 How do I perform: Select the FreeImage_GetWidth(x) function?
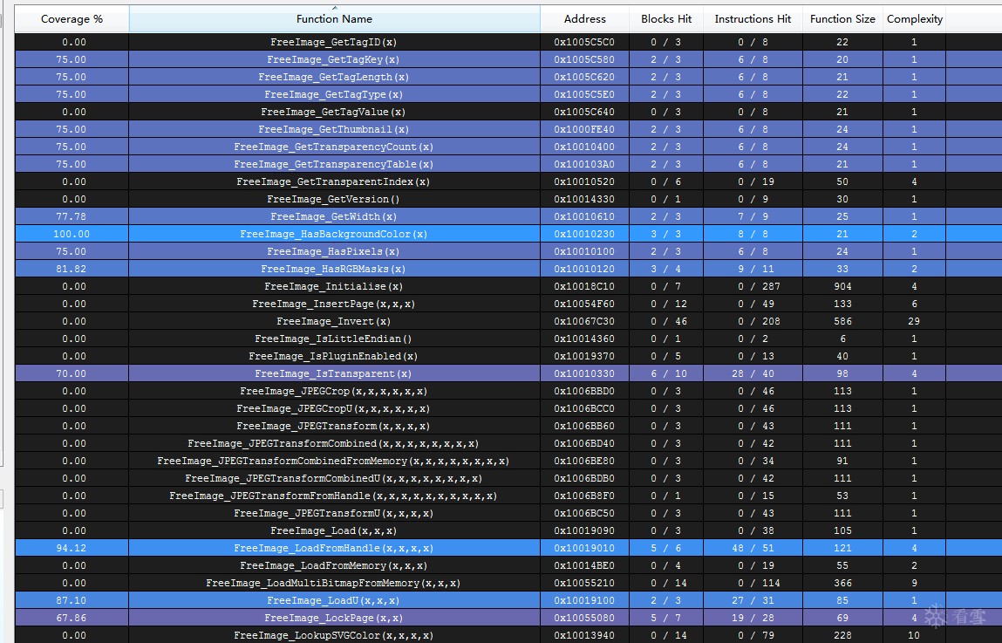[x=334, y=216]
